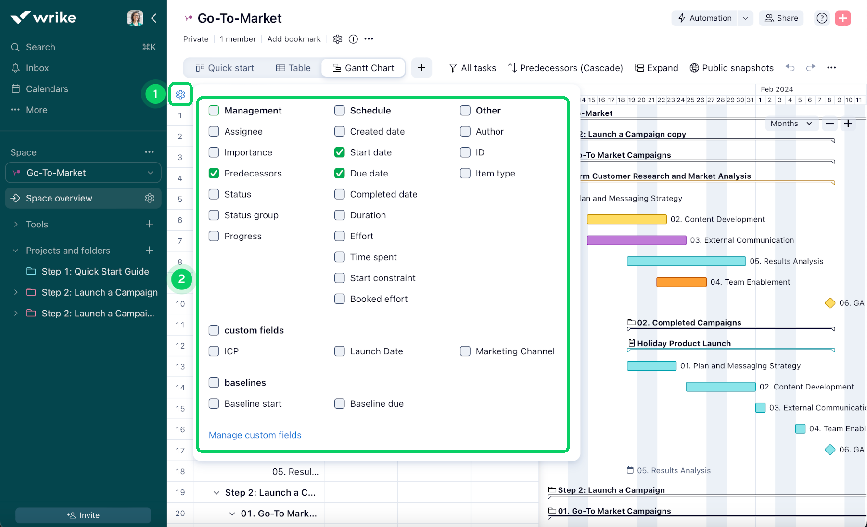Open Search from the sidebar
The width and height of the screenshot is (867, 527).
tap(33, 47)
